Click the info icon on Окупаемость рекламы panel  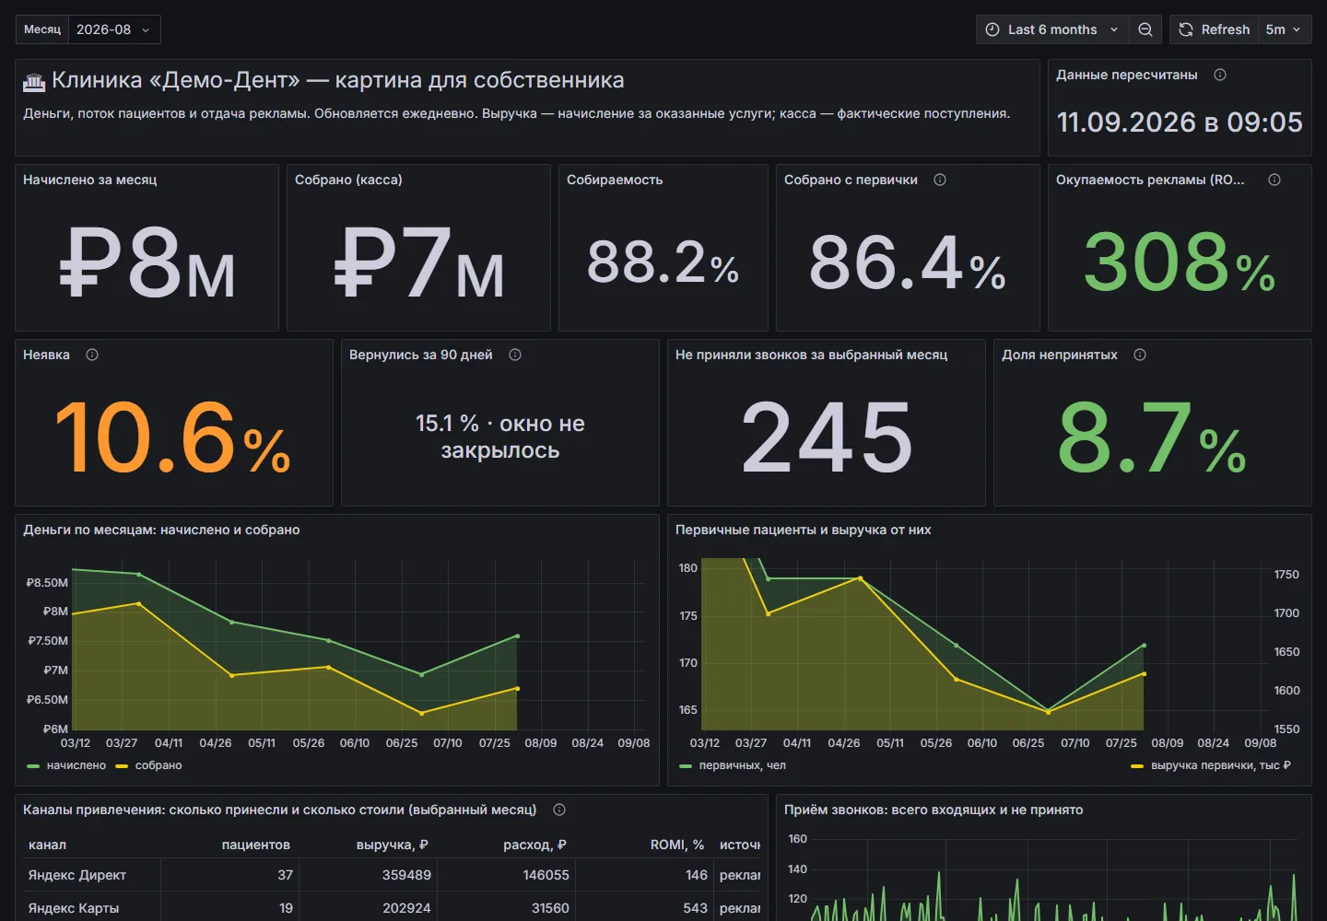click(x=1274, y=180)
